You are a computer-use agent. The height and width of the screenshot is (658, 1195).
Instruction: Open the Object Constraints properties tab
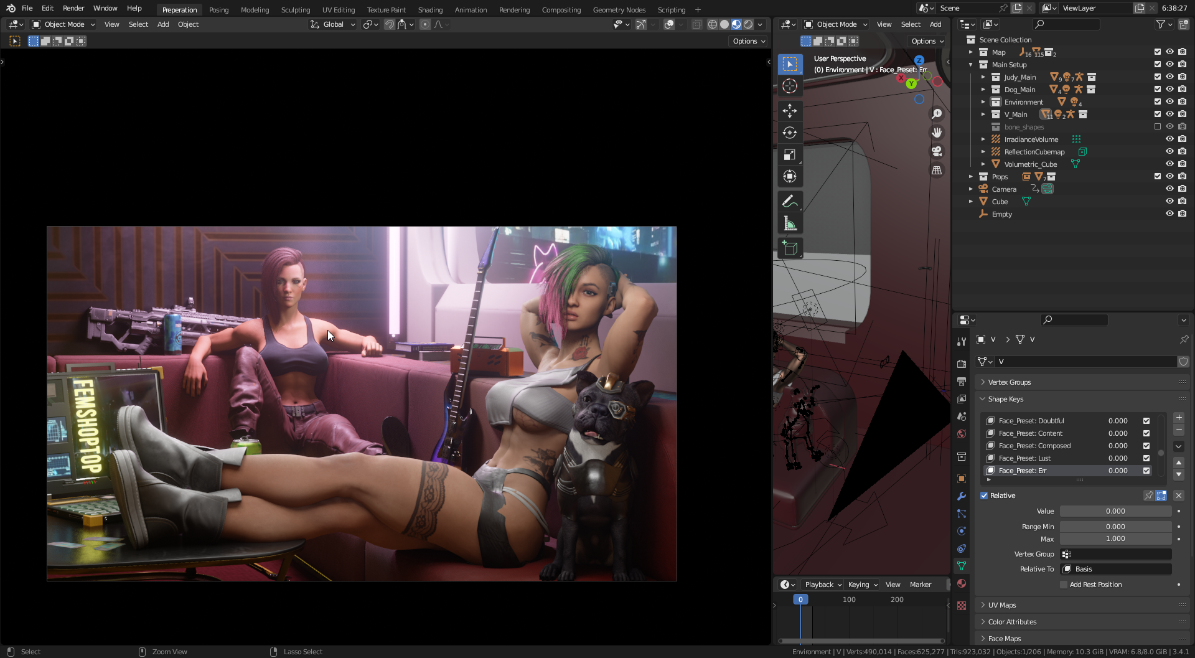point(962,548)
